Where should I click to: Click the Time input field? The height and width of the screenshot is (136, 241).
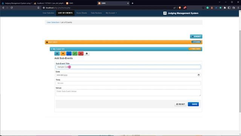[x=128, y=83]
